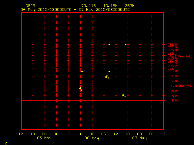The height and width of the screenshot is (145, 194).
Task: Select the Pre (mb) axis title
Action: [185, 56]
